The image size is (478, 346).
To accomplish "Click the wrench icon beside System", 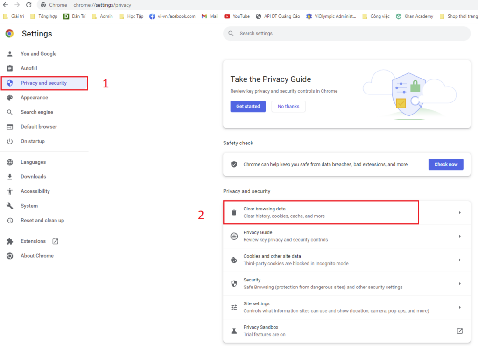I will [x=10, y=206].
